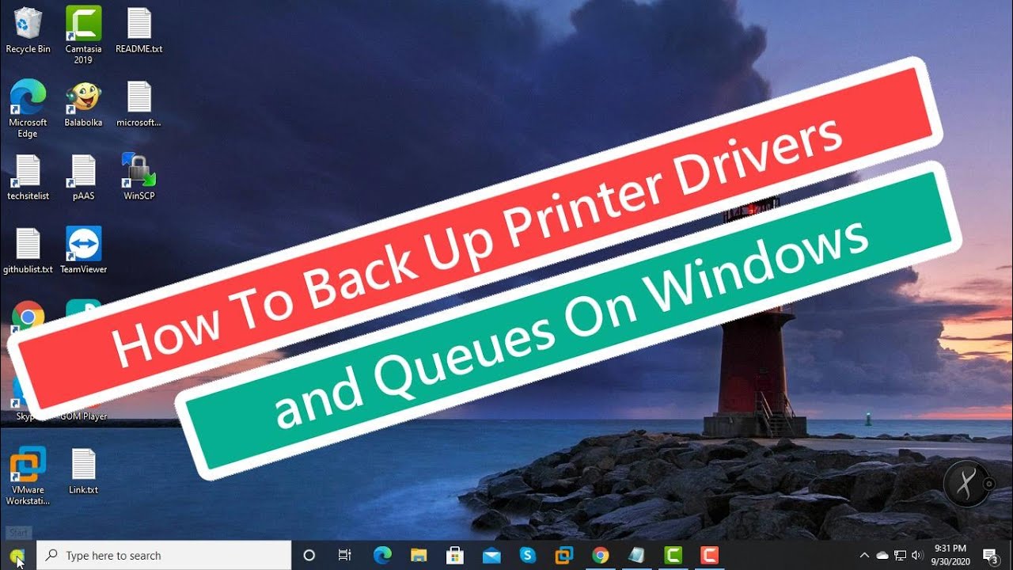The width and height of the screenshot is (1013, 570).
Task: Launch the Camtasia 2019 desktop shortcut
Action: pos(83,36)
